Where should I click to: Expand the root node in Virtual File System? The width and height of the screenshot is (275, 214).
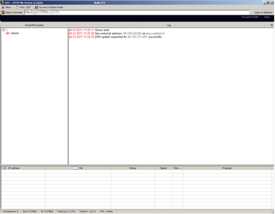click(5, 29)
